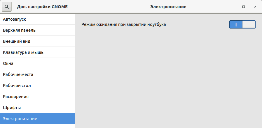Open the Расширения section
262x128 pixels.
coord(37,97)
